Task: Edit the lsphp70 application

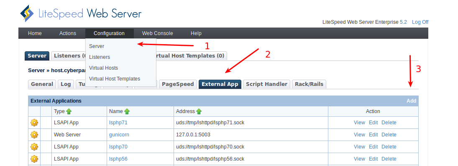Action: pos(373,147)
